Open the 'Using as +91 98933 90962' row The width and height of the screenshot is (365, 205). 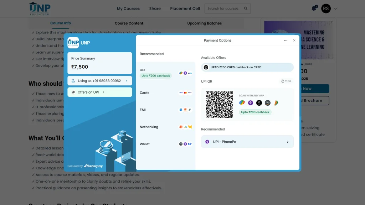pos(100,81)
